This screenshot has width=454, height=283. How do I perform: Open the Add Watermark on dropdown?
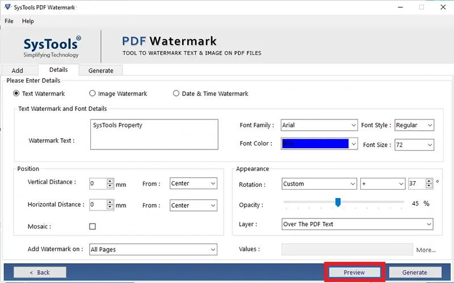153,249
